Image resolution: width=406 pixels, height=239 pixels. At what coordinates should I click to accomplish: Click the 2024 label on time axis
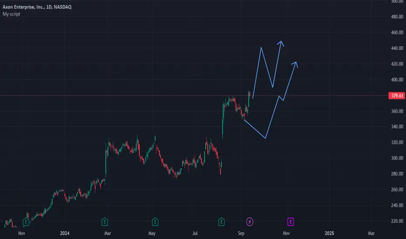[65, 233]
